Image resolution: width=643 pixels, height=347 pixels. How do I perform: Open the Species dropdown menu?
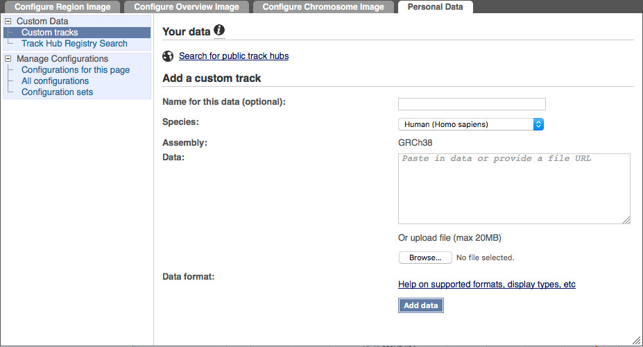(471, 124)
